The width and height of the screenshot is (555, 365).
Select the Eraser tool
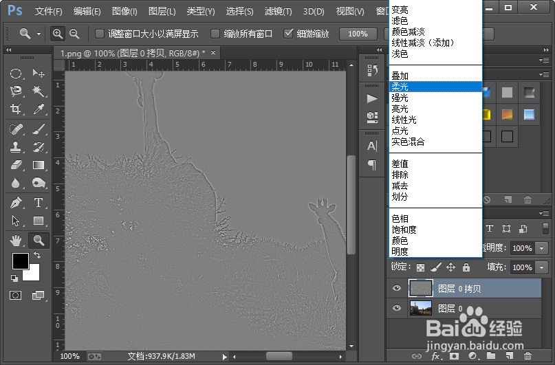16,165
